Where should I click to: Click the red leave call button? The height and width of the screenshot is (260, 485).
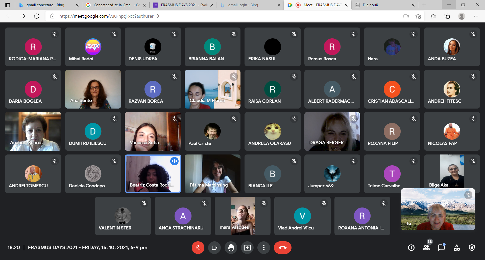(x=282, y=248)
